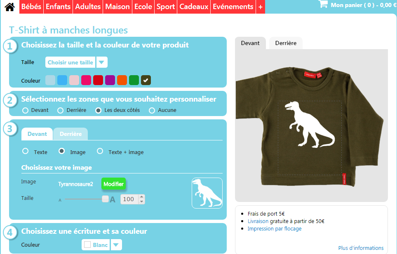Click the Tyrannosaure dinosaur image thumbnail
The width and height of the screenshot is (397, 254).
tap(207, 193)
